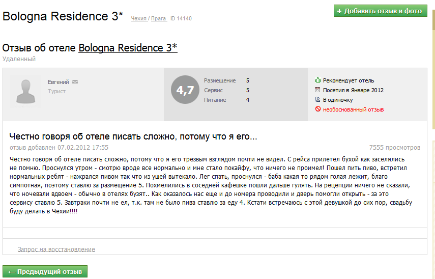Click the 7555 просмотров view counter
Screen dimensions: 435x279
point(394,148)
